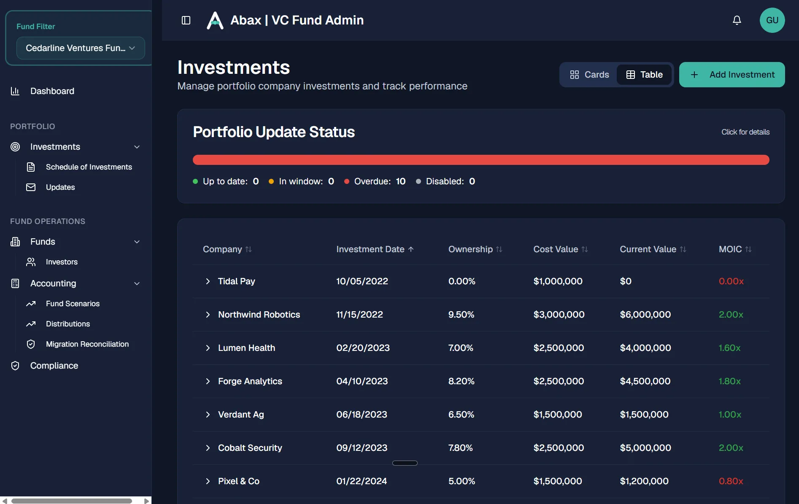This screenshot has height=504, width=799.
Task: Sort by Current Value column arrows
Action: [x=683, y=249]
